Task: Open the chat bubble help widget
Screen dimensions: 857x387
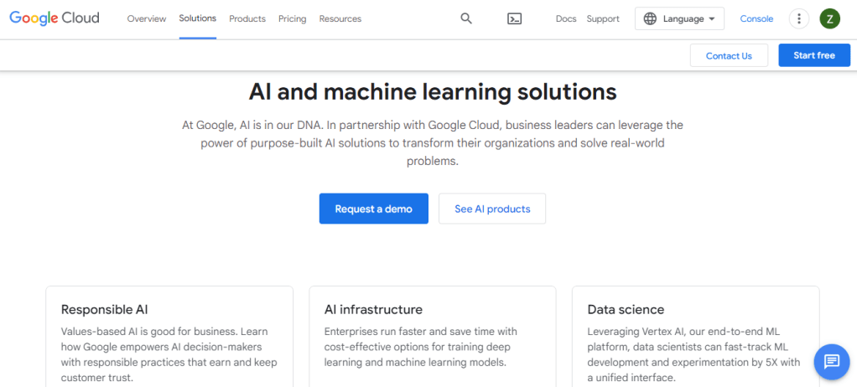Action: pos(831,361)
